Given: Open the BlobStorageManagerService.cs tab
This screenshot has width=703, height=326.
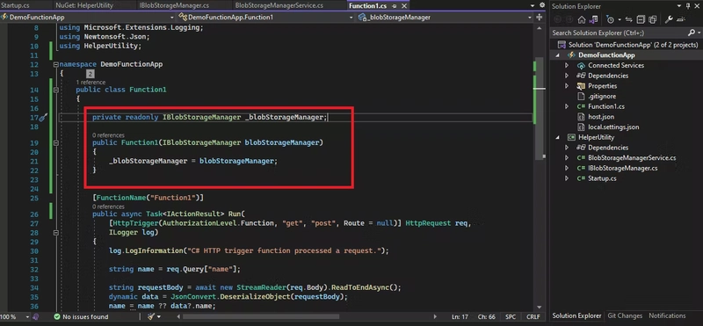Looking at the screenshot, I should click(279, 5).
